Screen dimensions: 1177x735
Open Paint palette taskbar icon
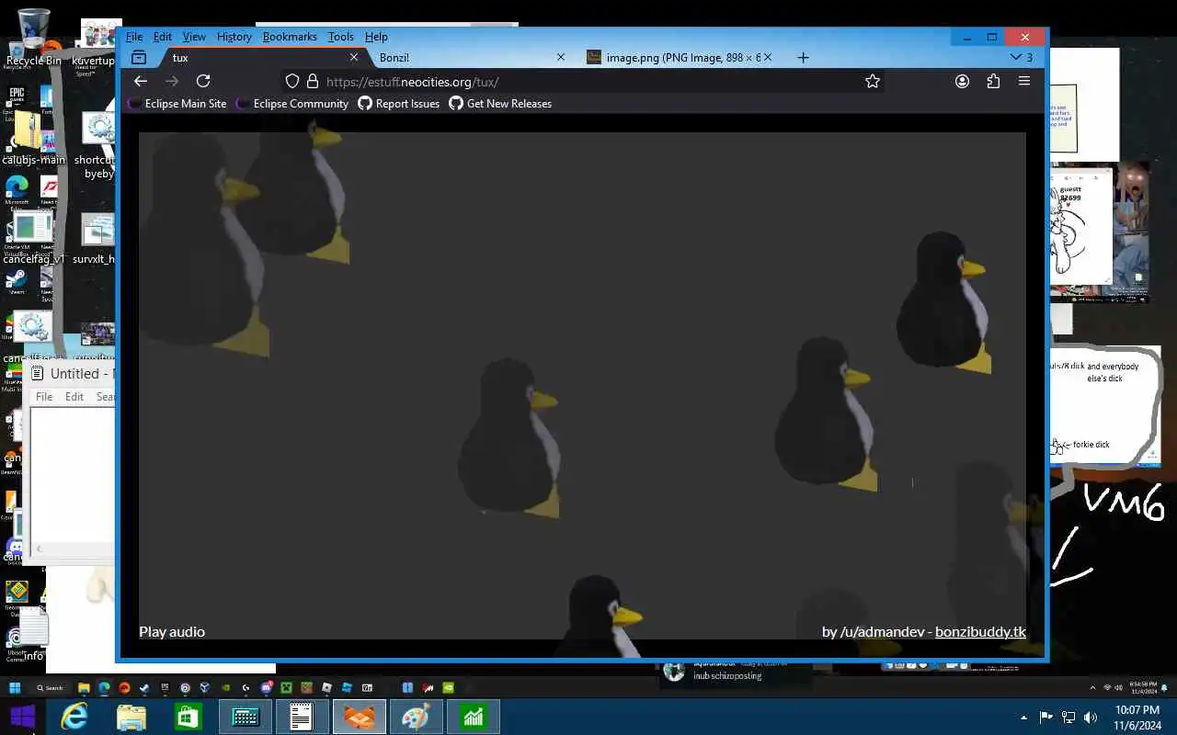tap(416, 717)
